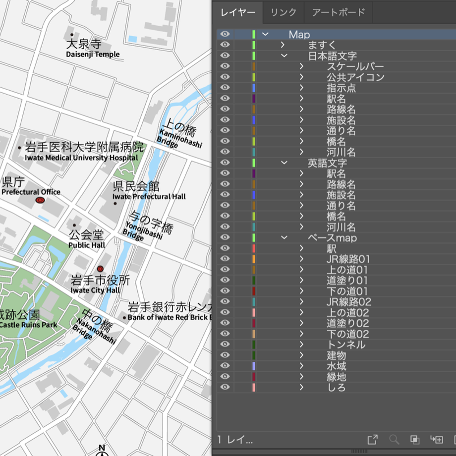The height and width of the screenshot is (456, 456).
Task: Open the リンク tab
Action: point(284,12)
